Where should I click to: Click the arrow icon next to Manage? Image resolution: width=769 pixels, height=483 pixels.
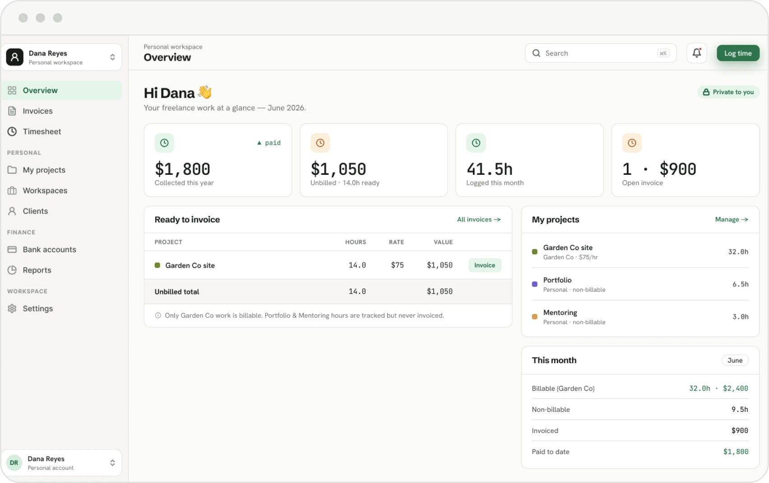click(745, 219)
